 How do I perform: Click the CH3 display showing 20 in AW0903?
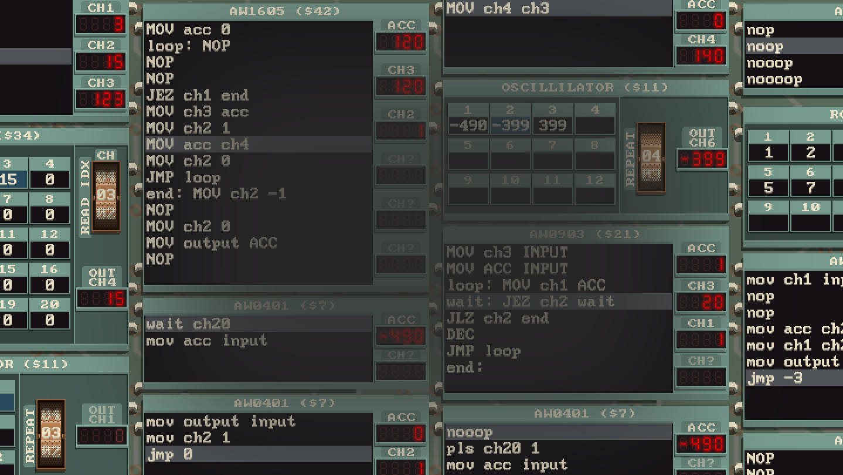pyautogui.click(x=701, y=302)
